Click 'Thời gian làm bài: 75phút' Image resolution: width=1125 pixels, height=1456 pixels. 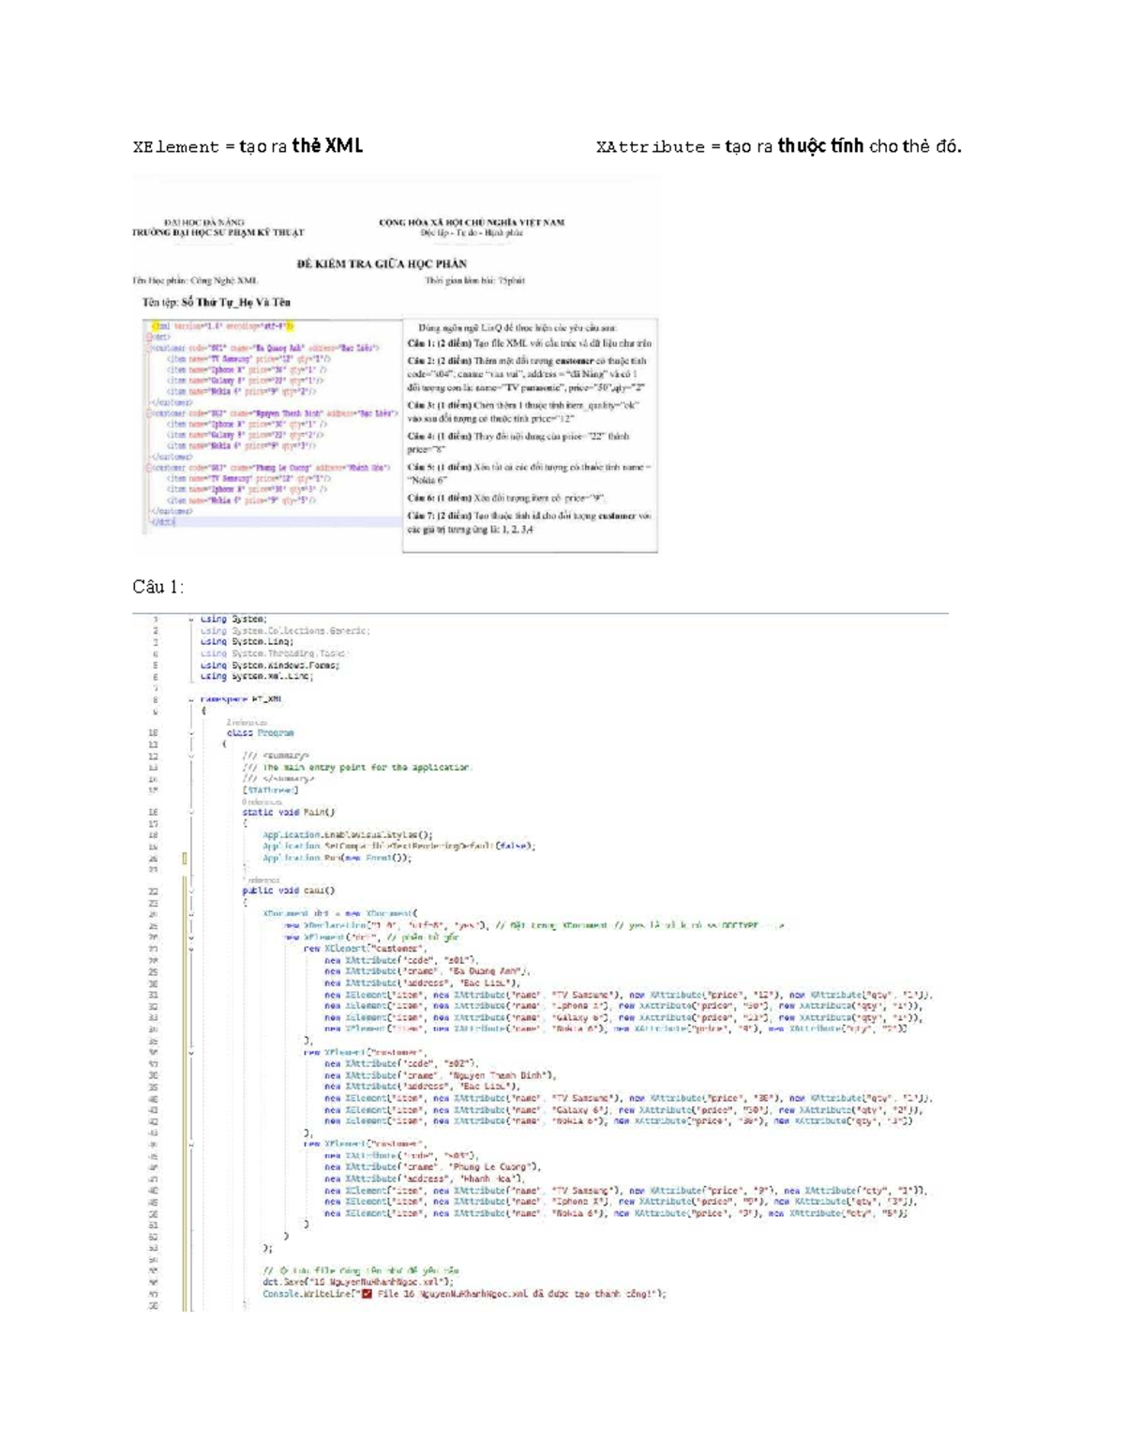[474, 280]
